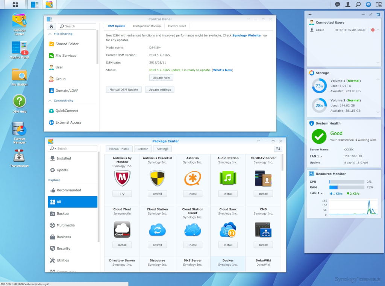Focus the Package Center search field
Image resolution: width=385 pixels, height=286 pixels.
(73, 148)
